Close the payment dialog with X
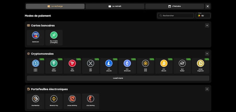The height and width of the screenshot is (112, 236). [208, 6]
